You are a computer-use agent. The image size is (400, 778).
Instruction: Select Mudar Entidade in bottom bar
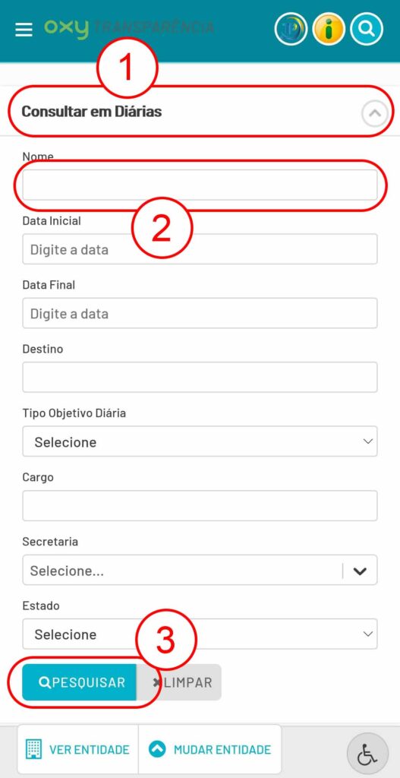(x=209, y=749)
